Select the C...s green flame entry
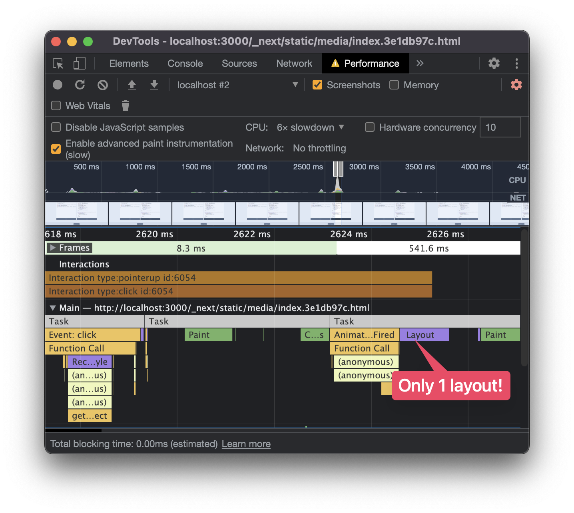Screen dimensions: 574x513 click(x=315, y=335)
